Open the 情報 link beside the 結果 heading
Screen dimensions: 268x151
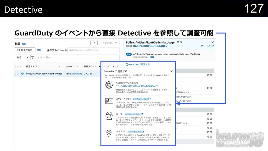(24, 44)
